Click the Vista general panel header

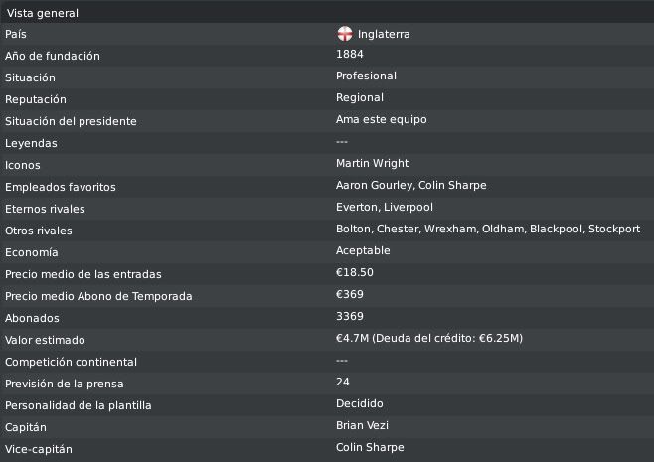tap(327, 13)
